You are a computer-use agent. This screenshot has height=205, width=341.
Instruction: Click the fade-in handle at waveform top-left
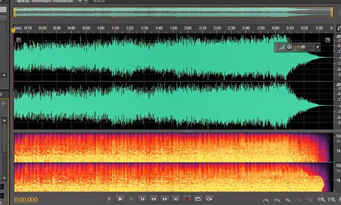[x=19, y=40]
